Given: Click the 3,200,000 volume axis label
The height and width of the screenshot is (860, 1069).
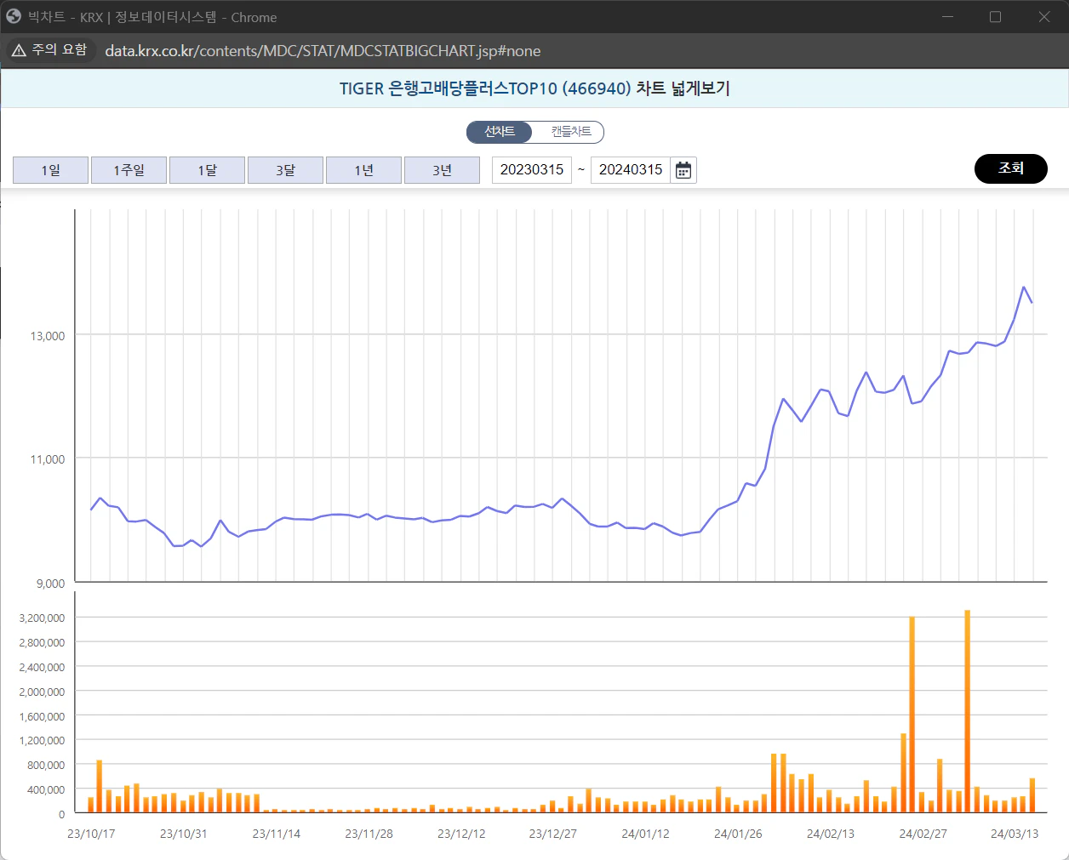Looking at the screenshot, I should 42,618.
